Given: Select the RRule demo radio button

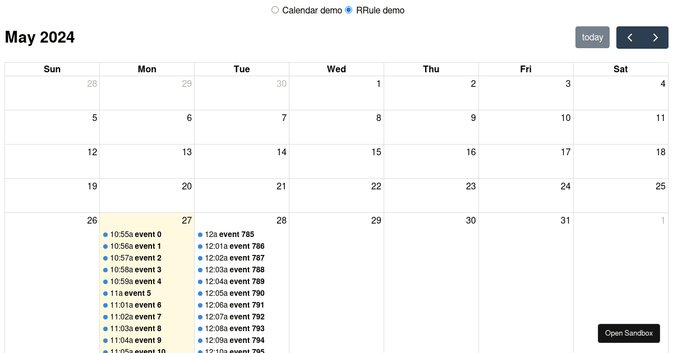Looking at the screenshot, I should [348, 10].
